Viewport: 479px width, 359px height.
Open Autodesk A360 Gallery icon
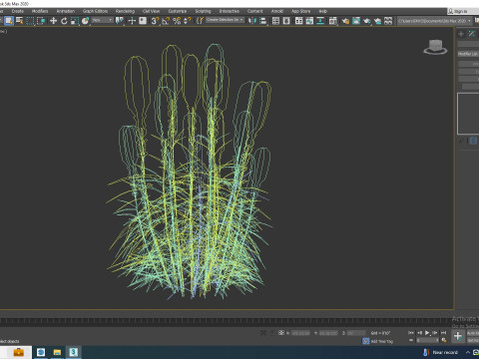[388, 21]
